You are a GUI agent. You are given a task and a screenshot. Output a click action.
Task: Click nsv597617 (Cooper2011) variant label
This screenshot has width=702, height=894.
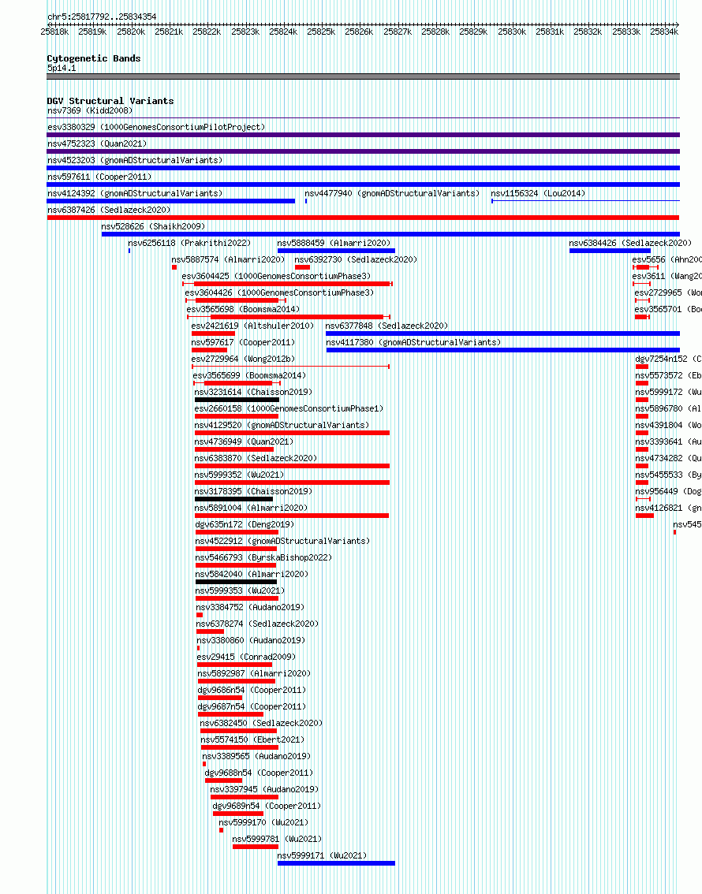click(x=243, y=342)
